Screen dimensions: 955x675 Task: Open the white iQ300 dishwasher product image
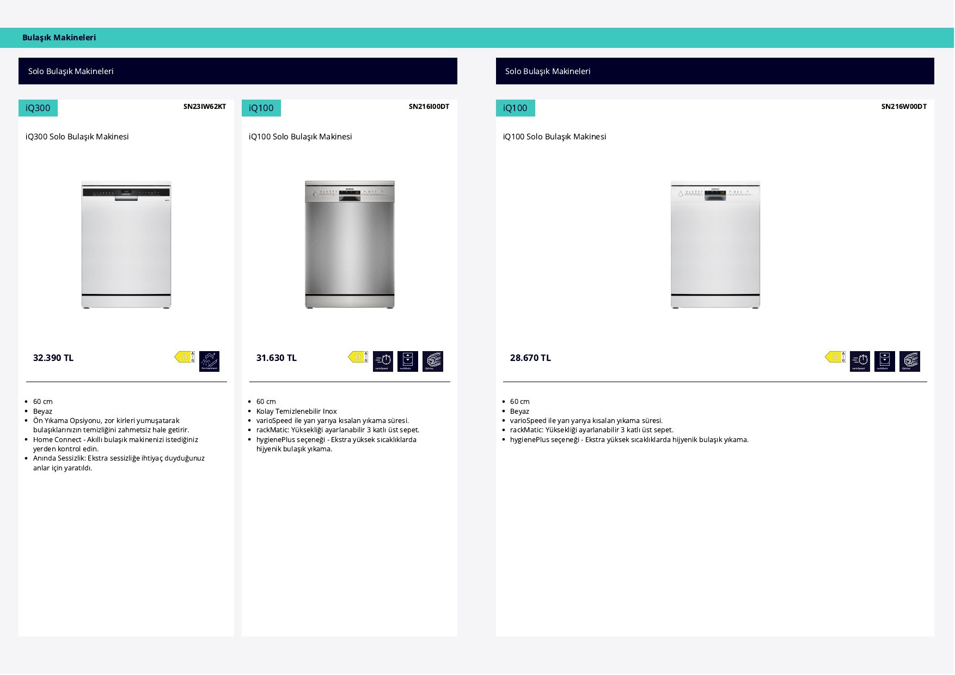pos(126,244)
